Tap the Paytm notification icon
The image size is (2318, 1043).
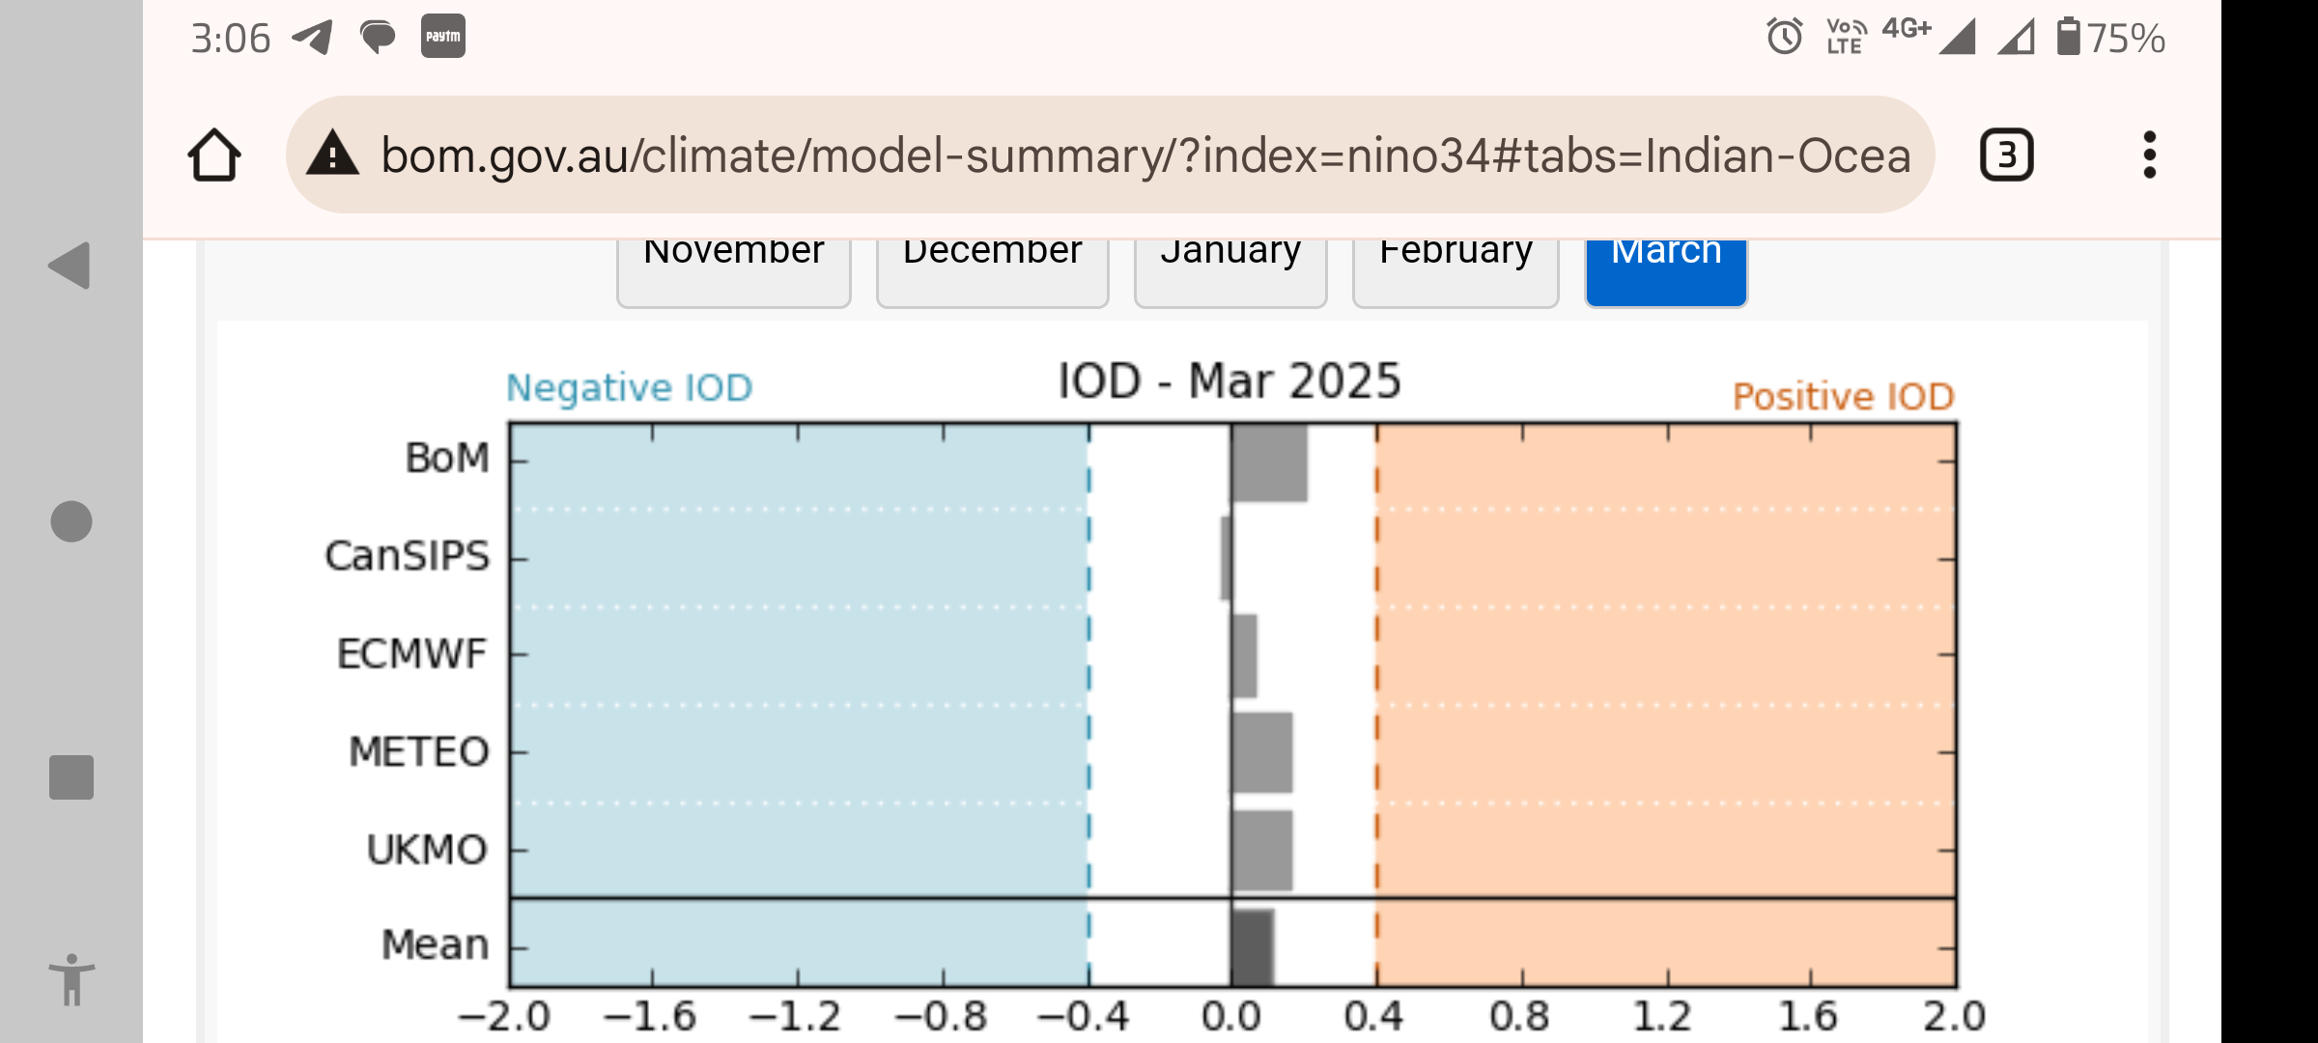[442, 37]
